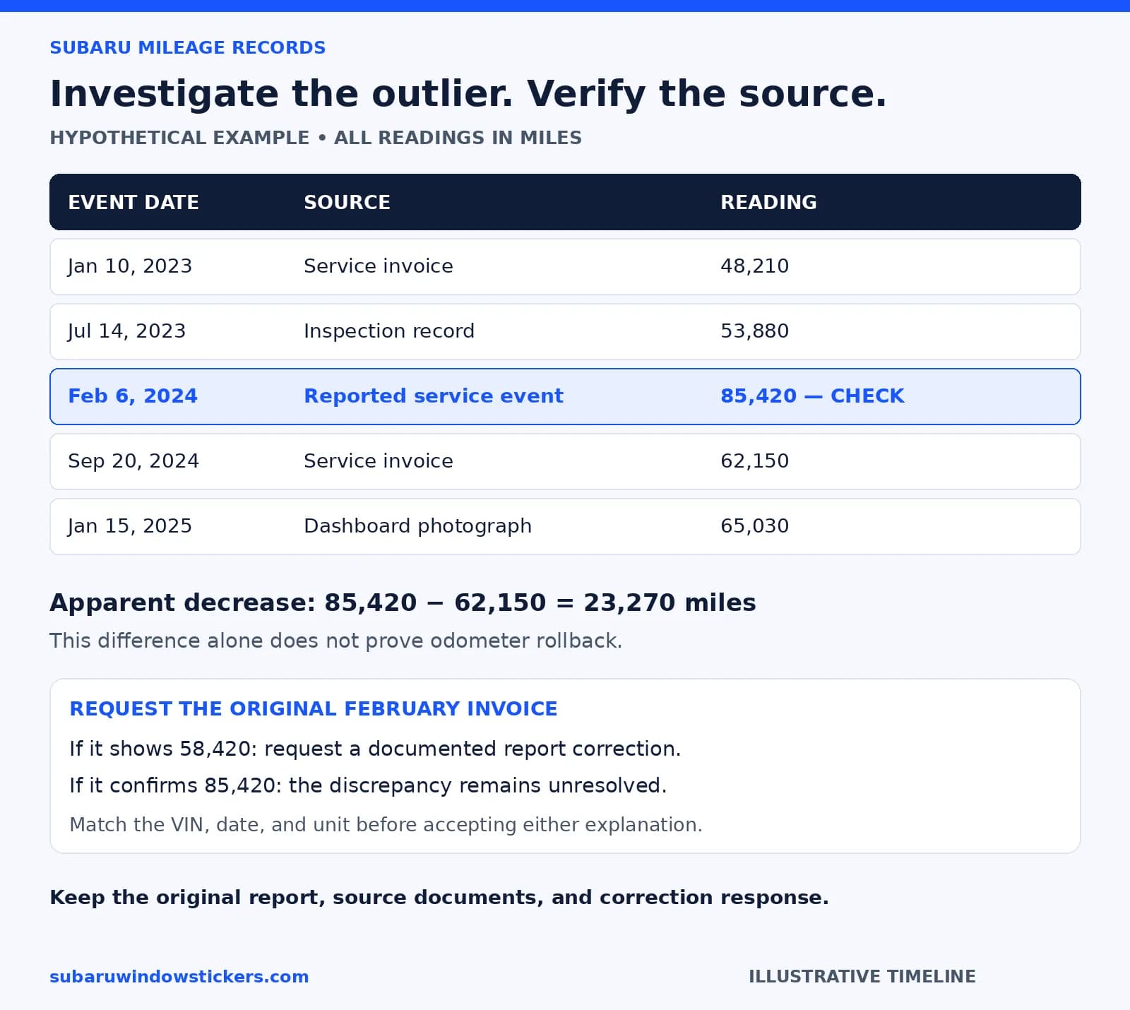Select the Jan 10, 2023 date cell
The width and height of the screenshot is (1130, 1010).
[x=130, y=266]
